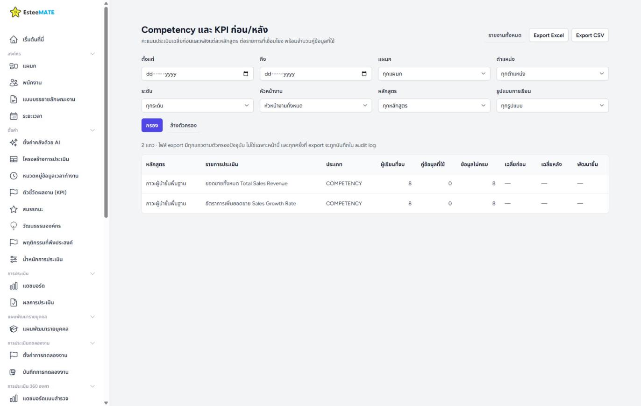
Task: Choose from the หลักสูตร course dropdown
Action: coord(434,106)
